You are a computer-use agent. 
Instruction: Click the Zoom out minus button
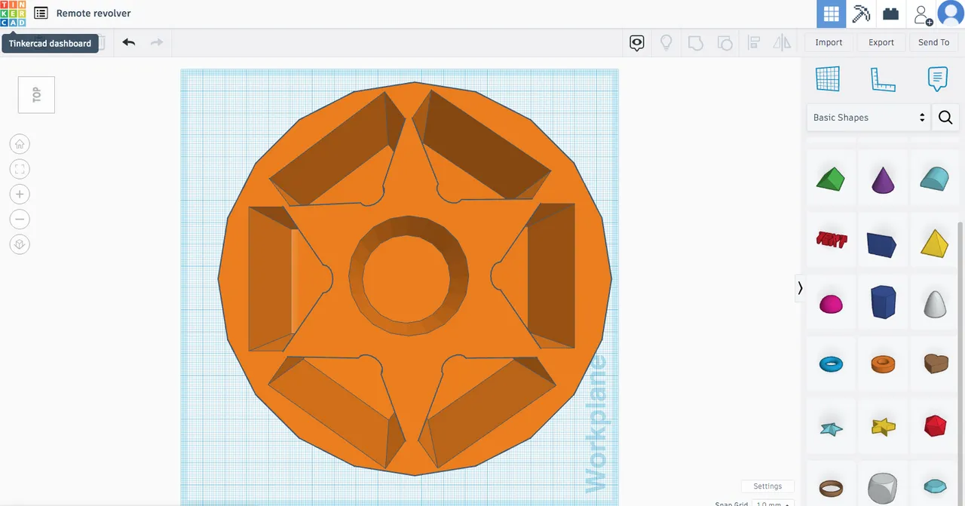20,219
